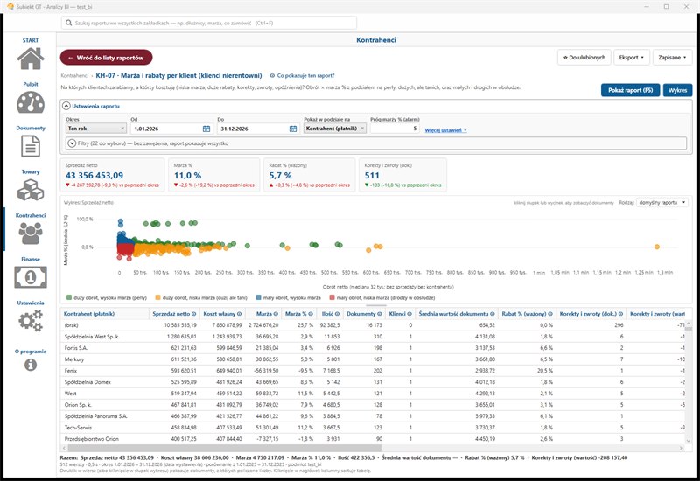
Task: Click the Korekty i zwroty KPI value 511
Action: (x=371, y=176)
